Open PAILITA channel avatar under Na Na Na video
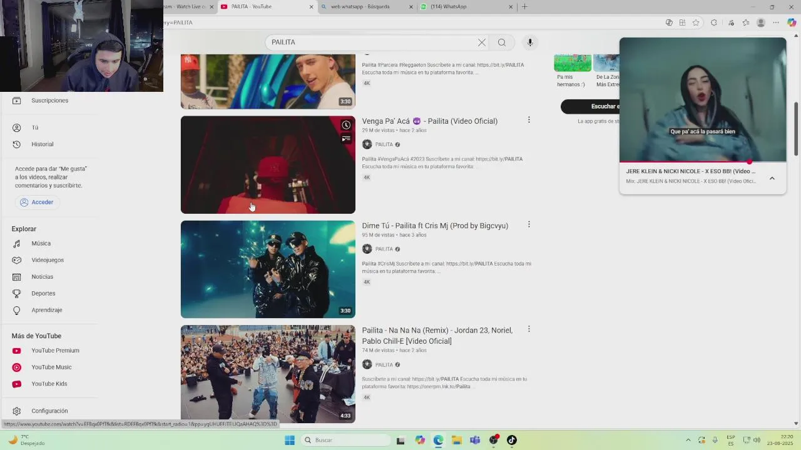The height and width of the screenshot is (450, 801). [x=367, y=365]
